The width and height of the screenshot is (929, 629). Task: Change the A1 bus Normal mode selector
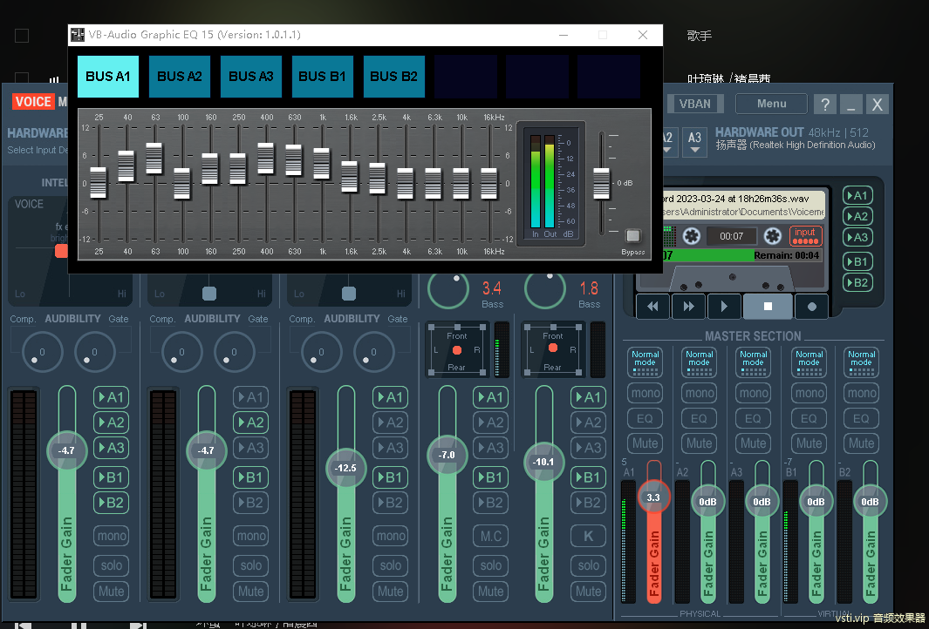coord(646,362)
